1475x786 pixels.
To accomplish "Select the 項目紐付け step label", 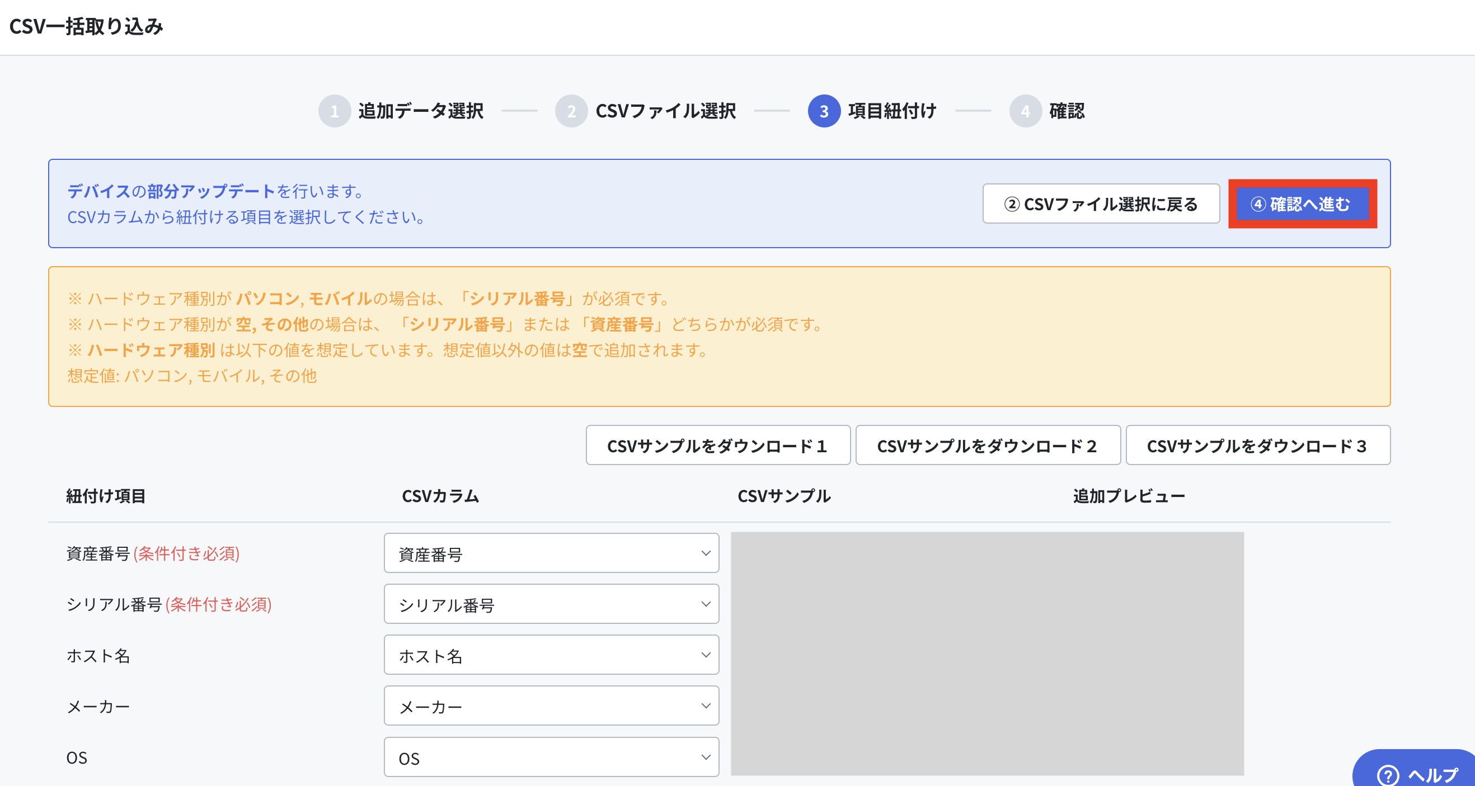I will pyautogui.click(x=892, y=111).
